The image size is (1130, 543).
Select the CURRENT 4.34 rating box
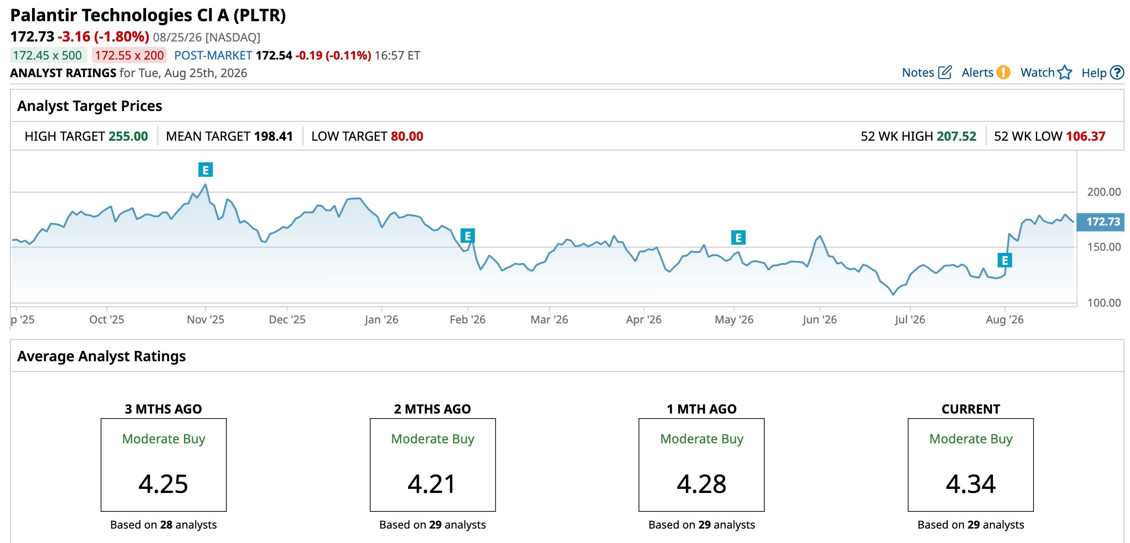(970, 465)
